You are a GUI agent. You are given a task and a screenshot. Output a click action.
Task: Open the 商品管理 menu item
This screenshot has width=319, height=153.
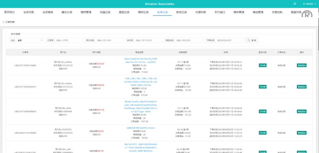(x=258, y=12)
